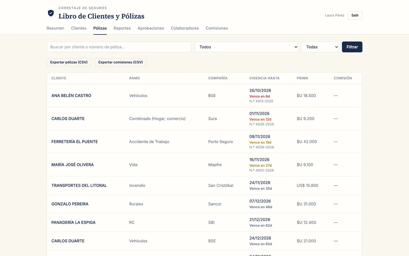Go to the Reportes tab
This screenshot has height=256, width=409.
(x=122, y=28)
